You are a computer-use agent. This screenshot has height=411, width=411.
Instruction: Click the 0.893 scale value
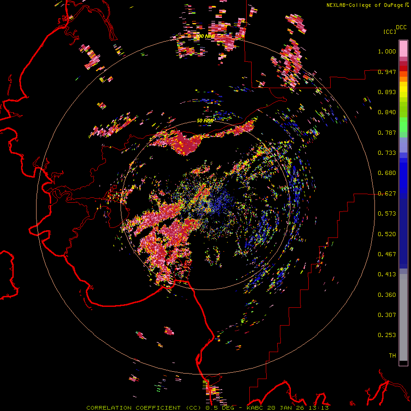[x=387, y=92]
